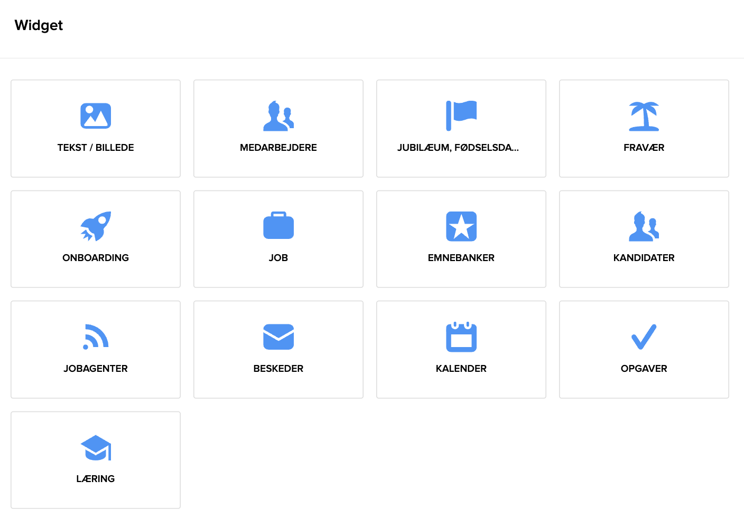
Task: Click the star Emnebanker icon
Action: [461, 226]
